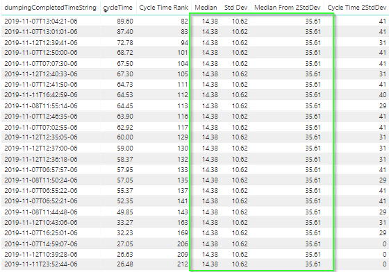
Task: Select rank value 143 cell
Action: [x=183, y=212]
